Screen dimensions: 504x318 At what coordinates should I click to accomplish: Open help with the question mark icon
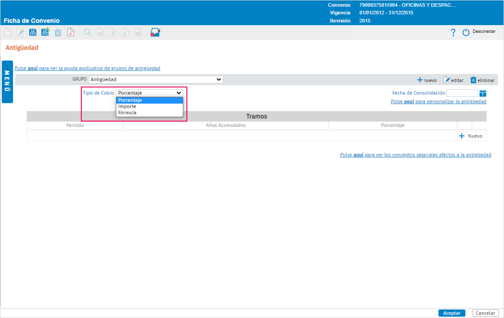tap(453, 32)
